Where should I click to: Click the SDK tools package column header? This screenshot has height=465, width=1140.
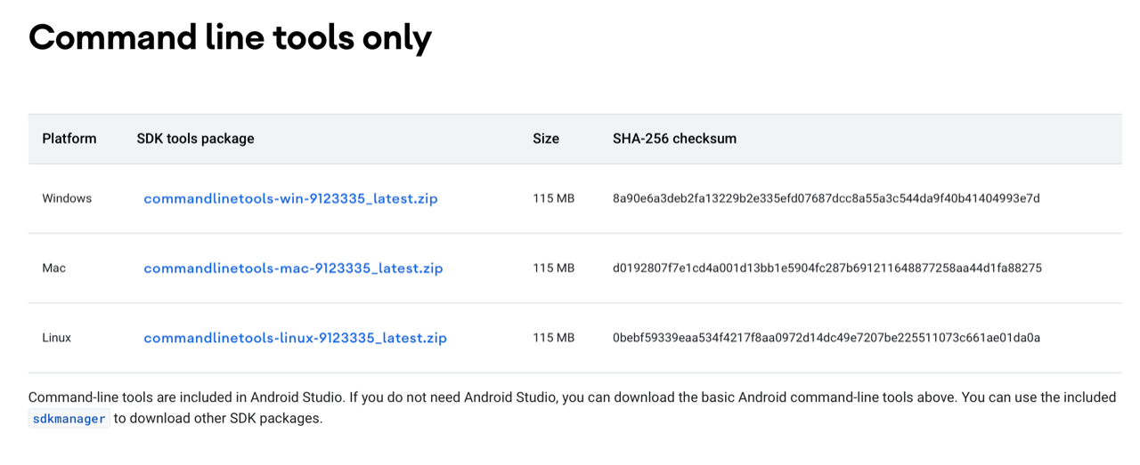point(195,139)
